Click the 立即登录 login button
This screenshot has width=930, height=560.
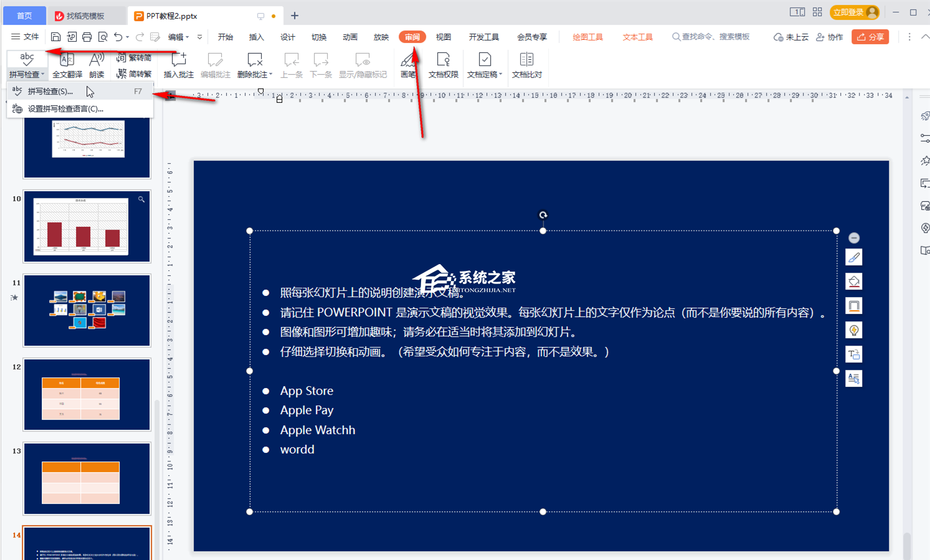[855, 12]
